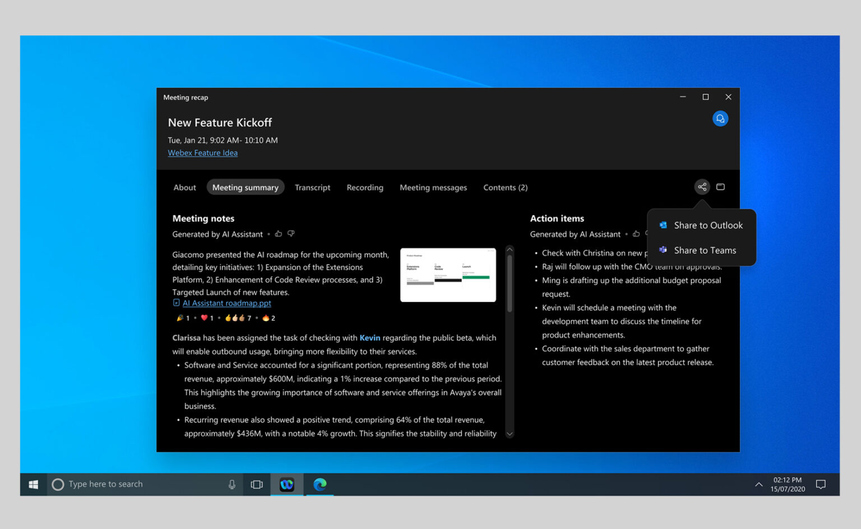Click the microphone icon in search box
Viewport: 861px width, 529px height.
tap(232, 484)
